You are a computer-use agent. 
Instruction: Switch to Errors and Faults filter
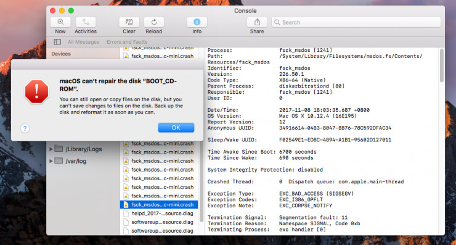click(x=127, y=42)
